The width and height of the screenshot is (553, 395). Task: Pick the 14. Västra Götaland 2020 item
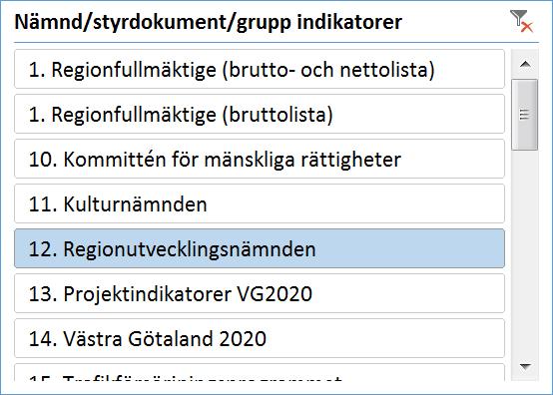tap(260, 338)
